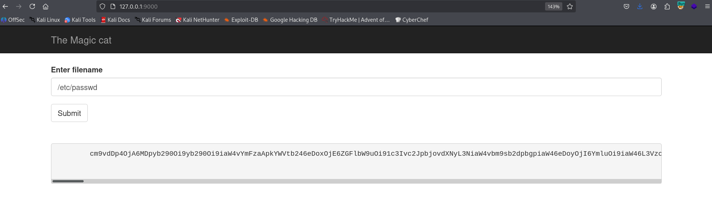Open the downloads panel
This screenshot has width=712, height=197.
(x=640, y=6)
